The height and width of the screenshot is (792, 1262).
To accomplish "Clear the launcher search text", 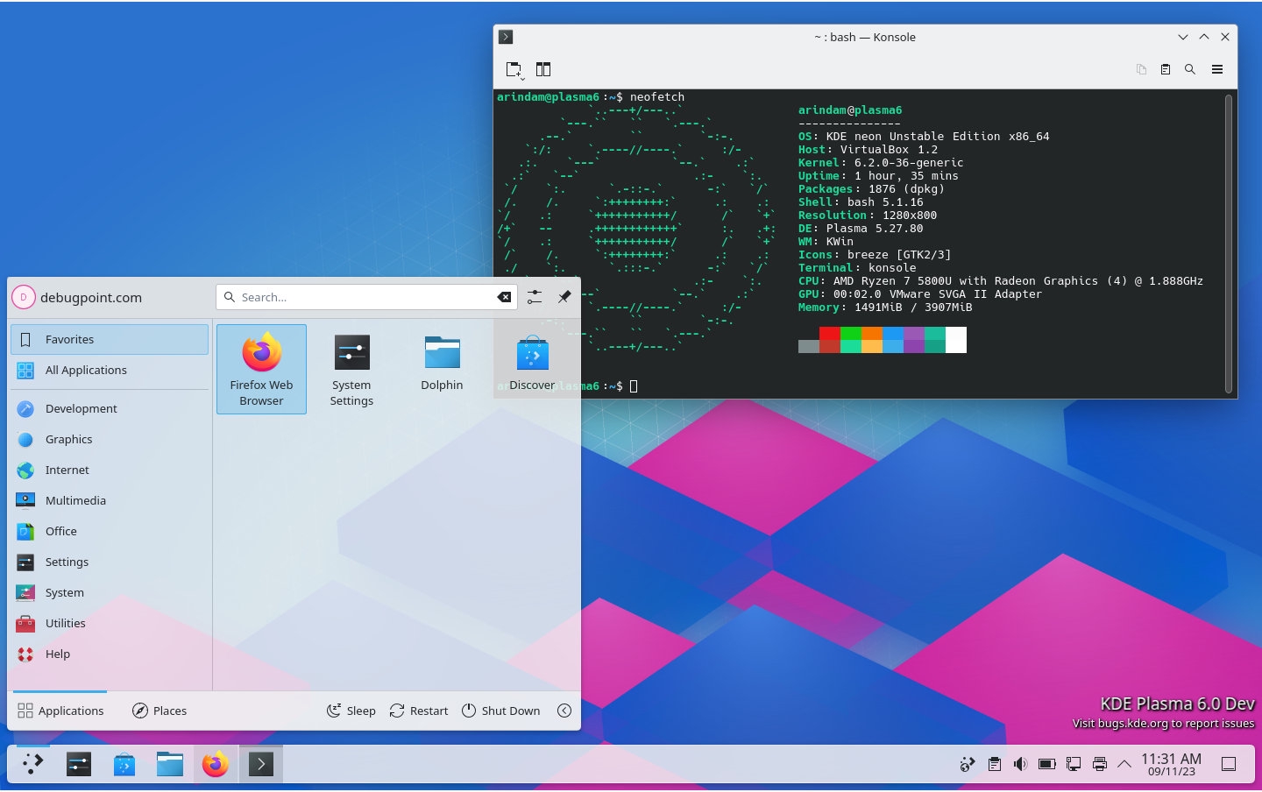I will 504,297.
